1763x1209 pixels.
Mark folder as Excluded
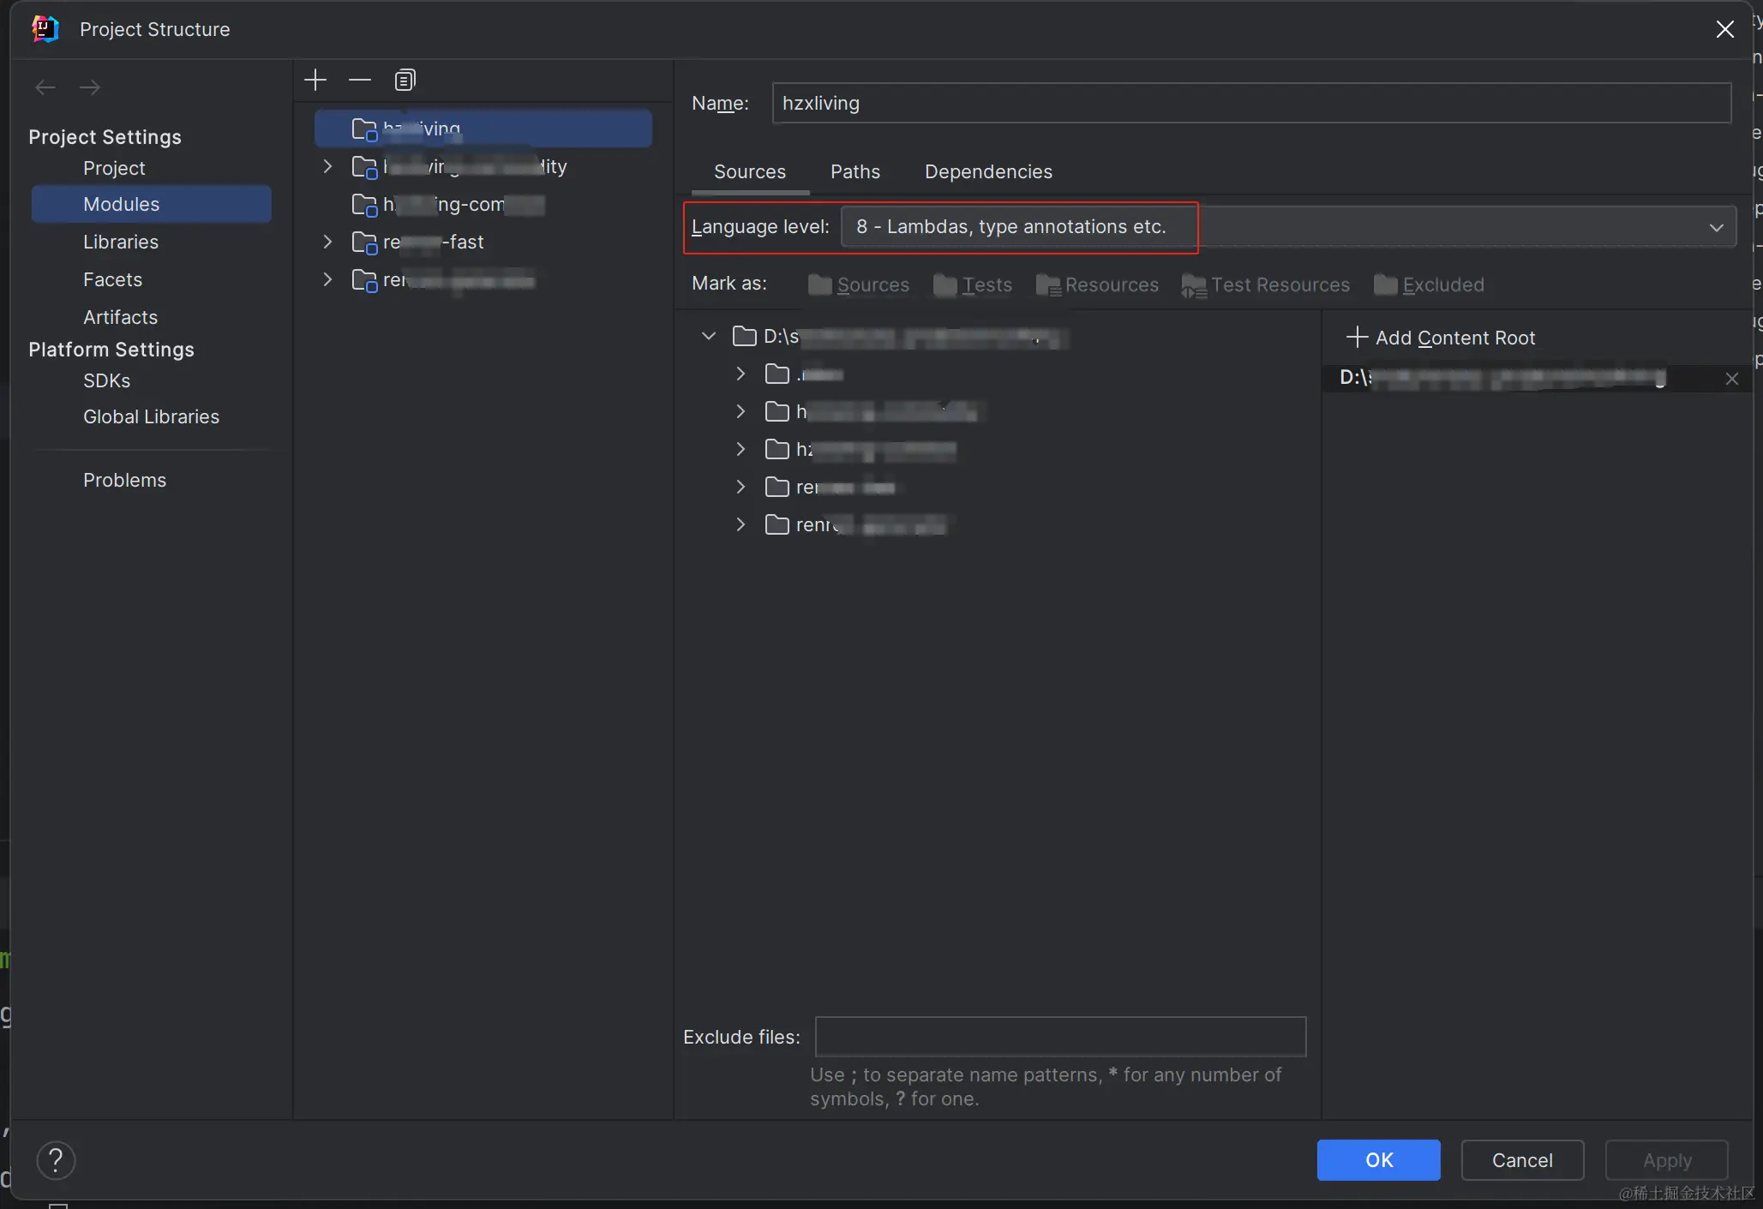1429,284
